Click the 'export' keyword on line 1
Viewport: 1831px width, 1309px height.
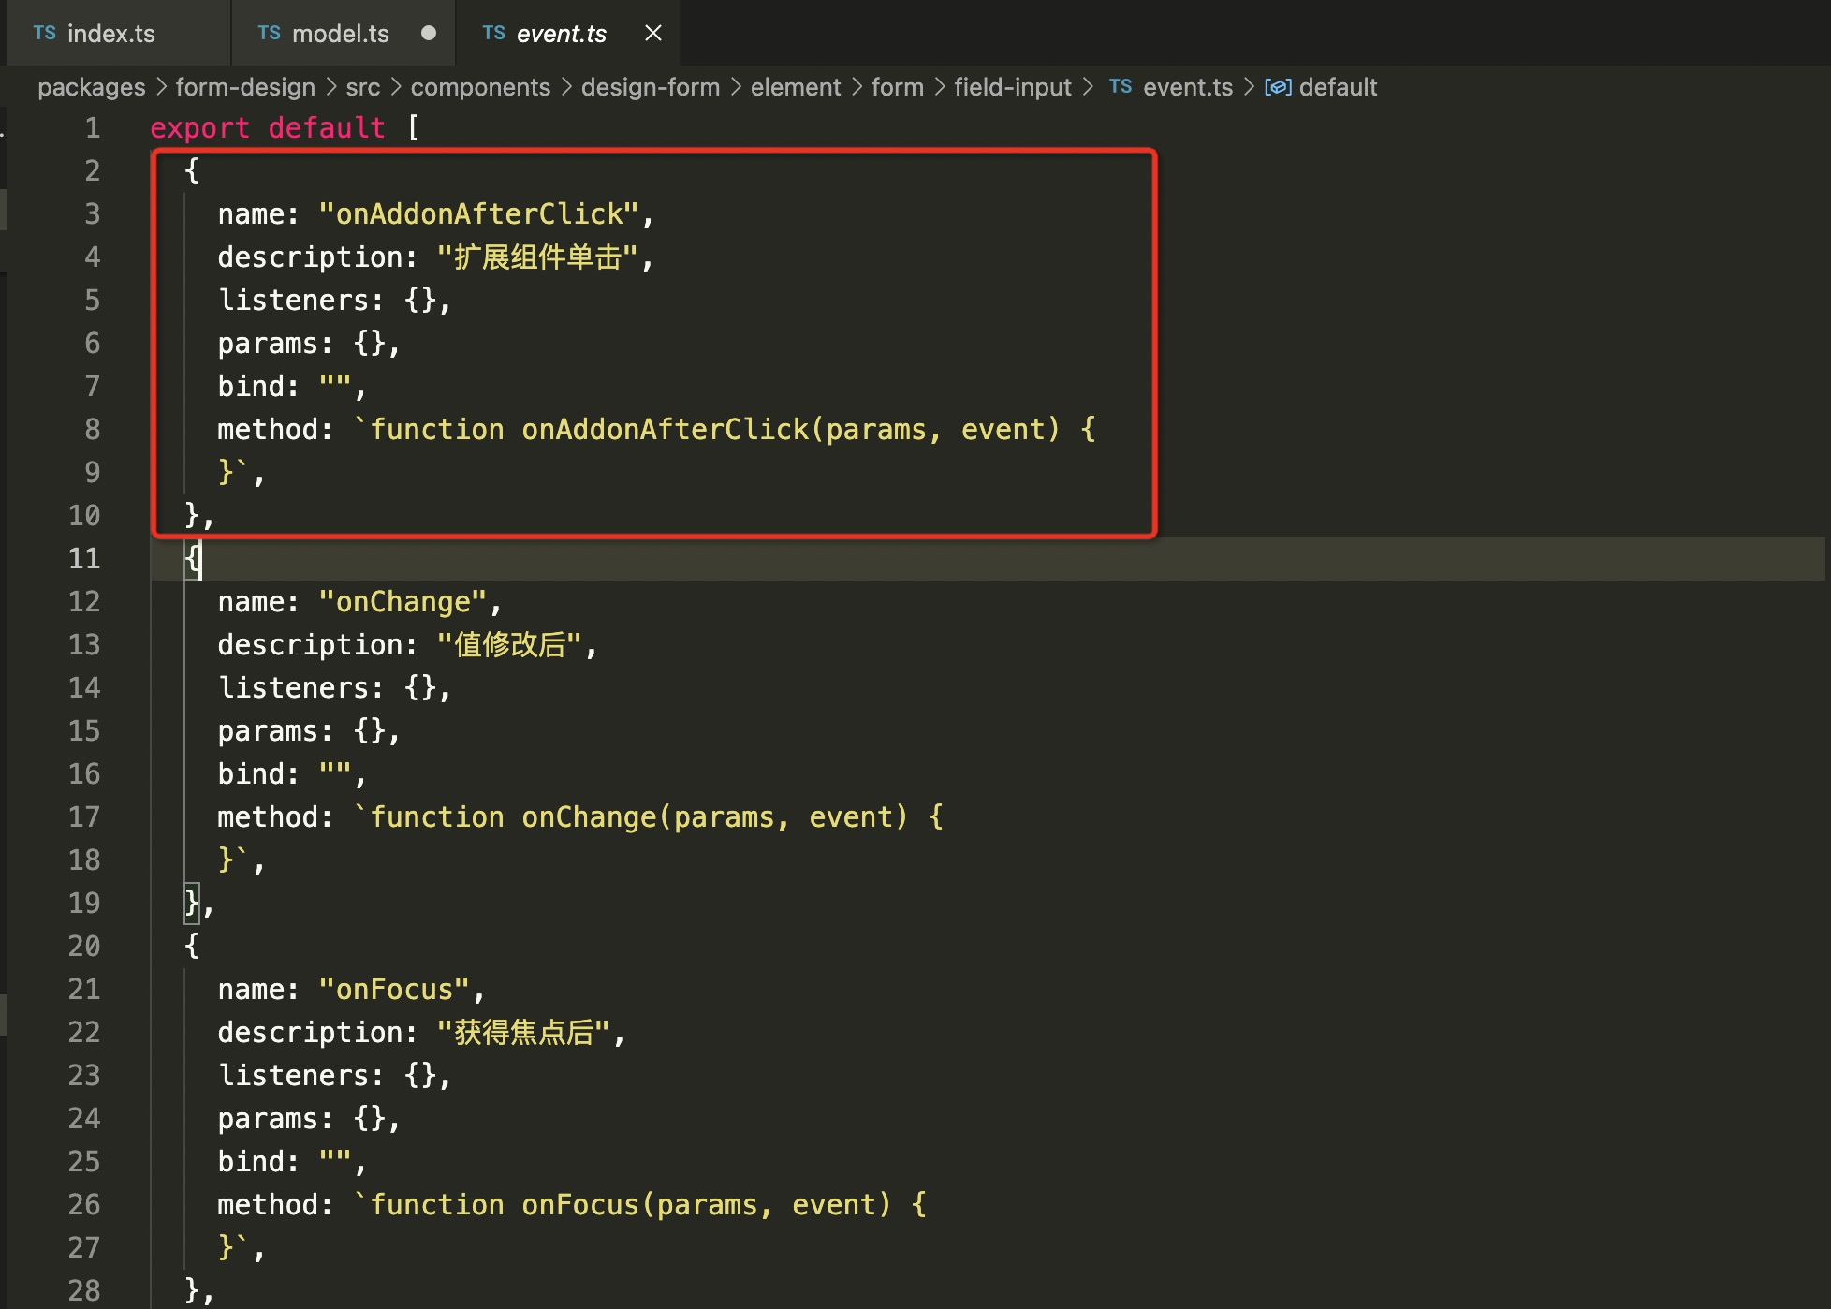200,127
